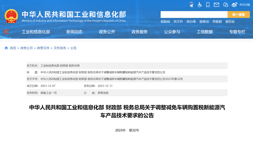253x141 pixels.
Task: Focus the site search input field
Action: pos(194,15)
